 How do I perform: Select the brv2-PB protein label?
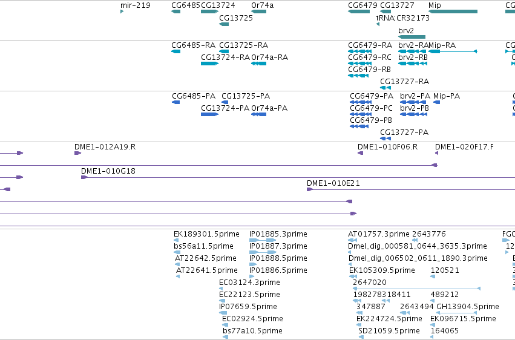pos(415,108)
